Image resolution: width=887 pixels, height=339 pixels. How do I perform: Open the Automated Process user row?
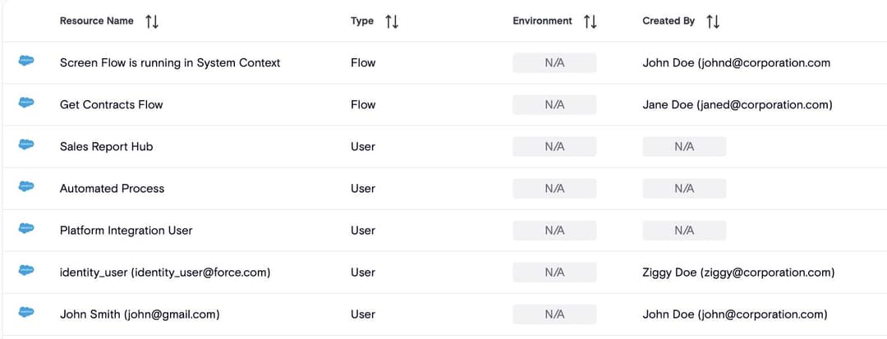click(112, 188)
